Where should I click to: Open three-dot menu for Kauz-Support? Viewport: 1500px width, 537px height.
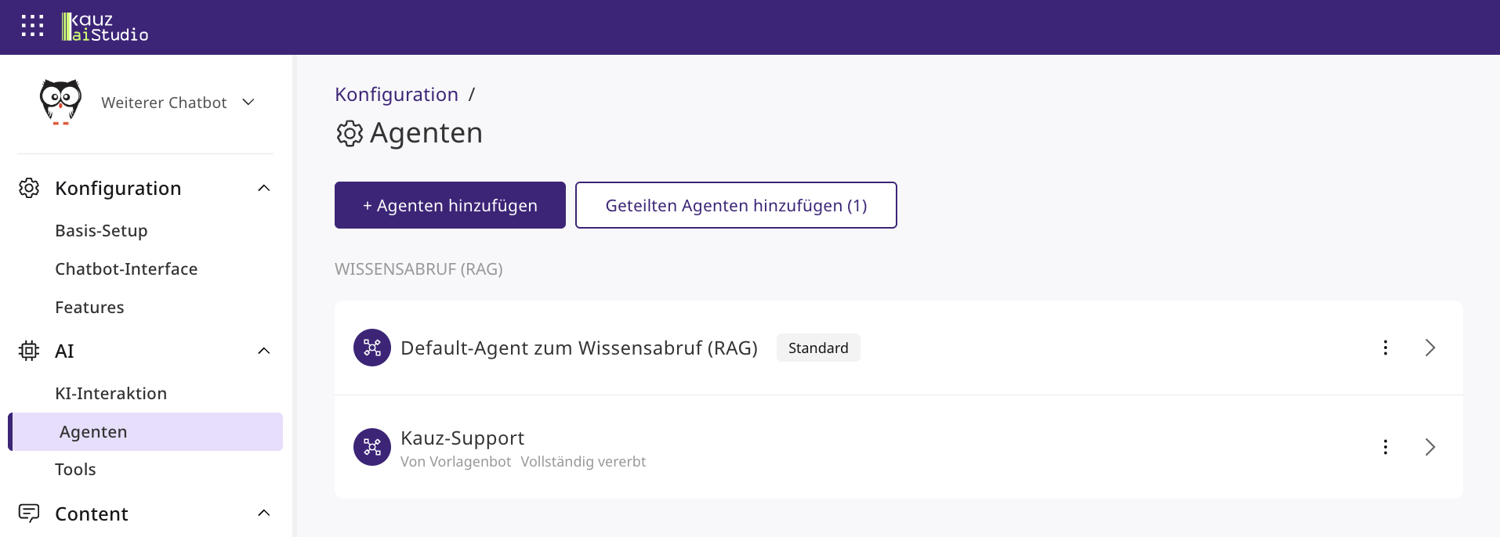point(1386,447)
